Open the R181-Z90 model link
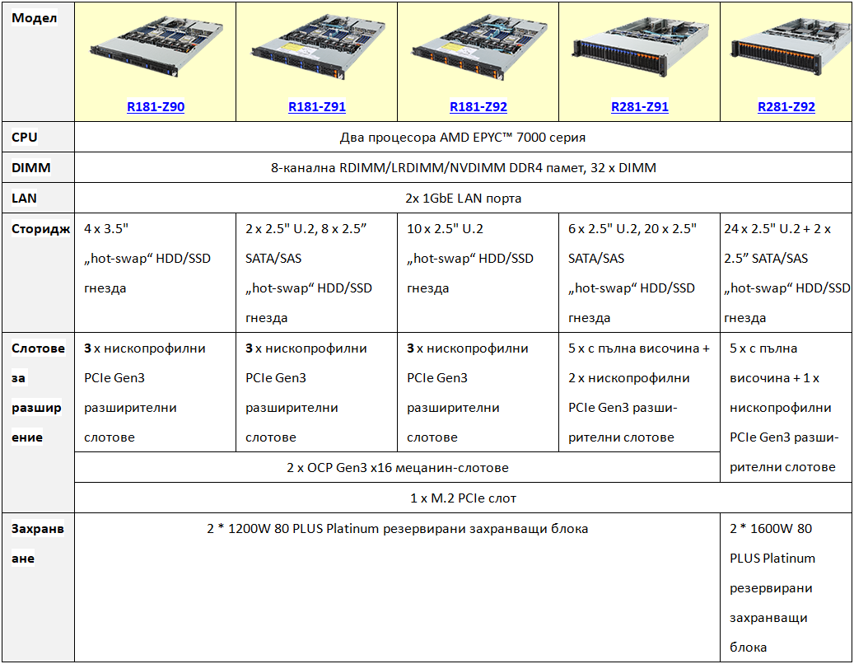 click(x=155, y=107)
